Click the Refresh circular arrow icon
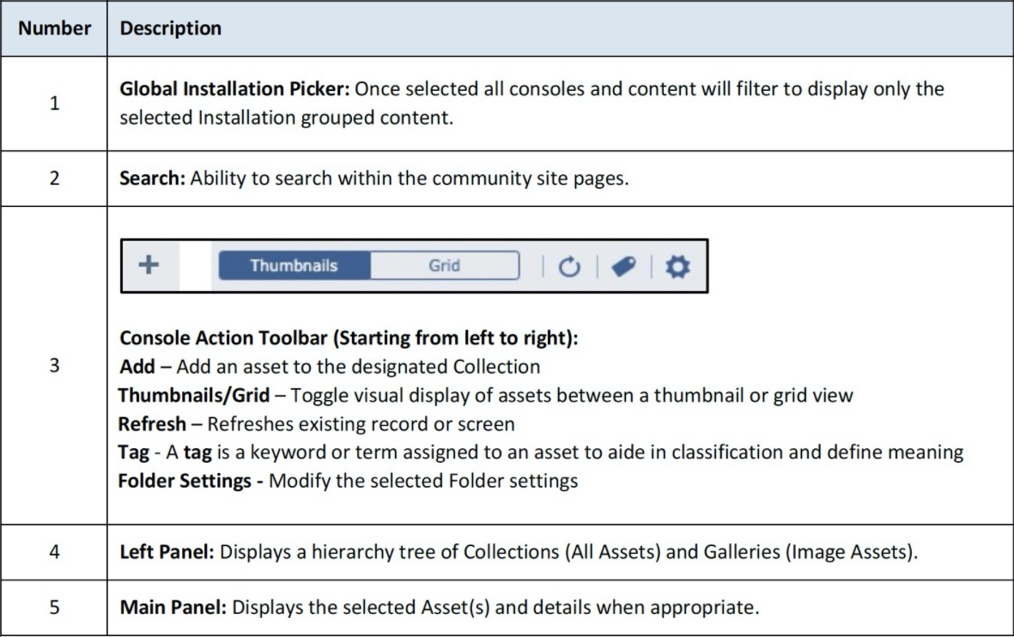 click(x=569, y=267)
